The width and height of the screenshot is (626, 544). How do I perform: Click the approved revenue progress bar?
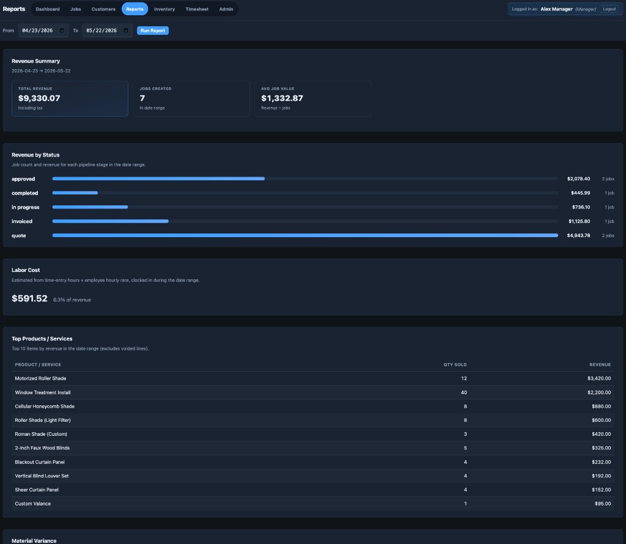point(305,179)
